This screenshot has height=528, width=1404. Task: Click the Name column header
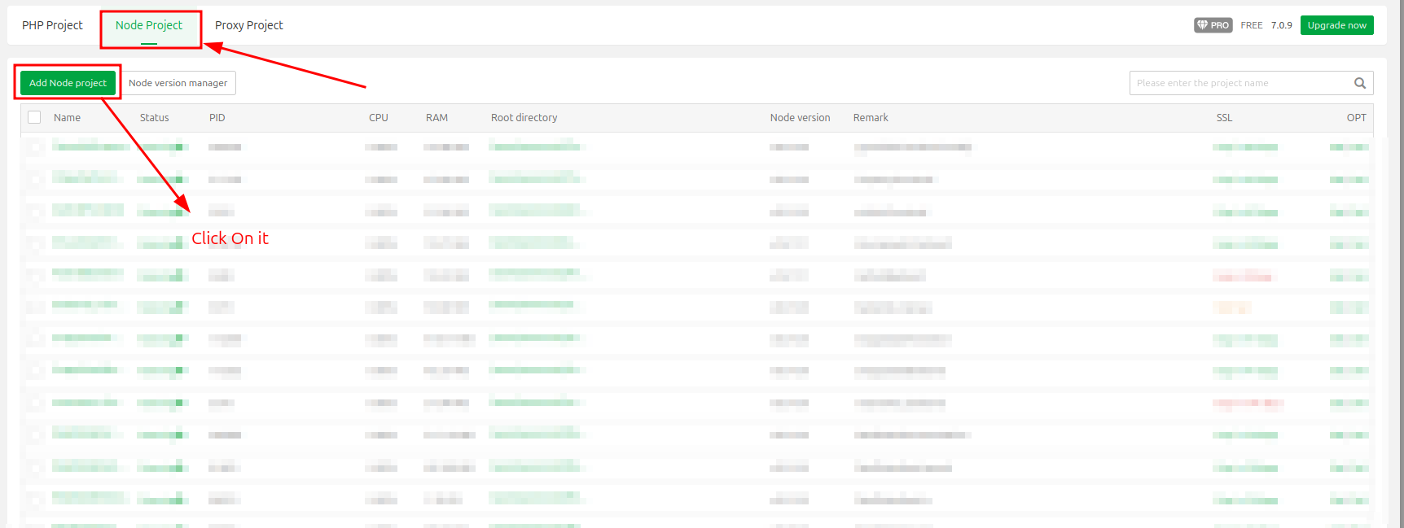click(67, 118)
